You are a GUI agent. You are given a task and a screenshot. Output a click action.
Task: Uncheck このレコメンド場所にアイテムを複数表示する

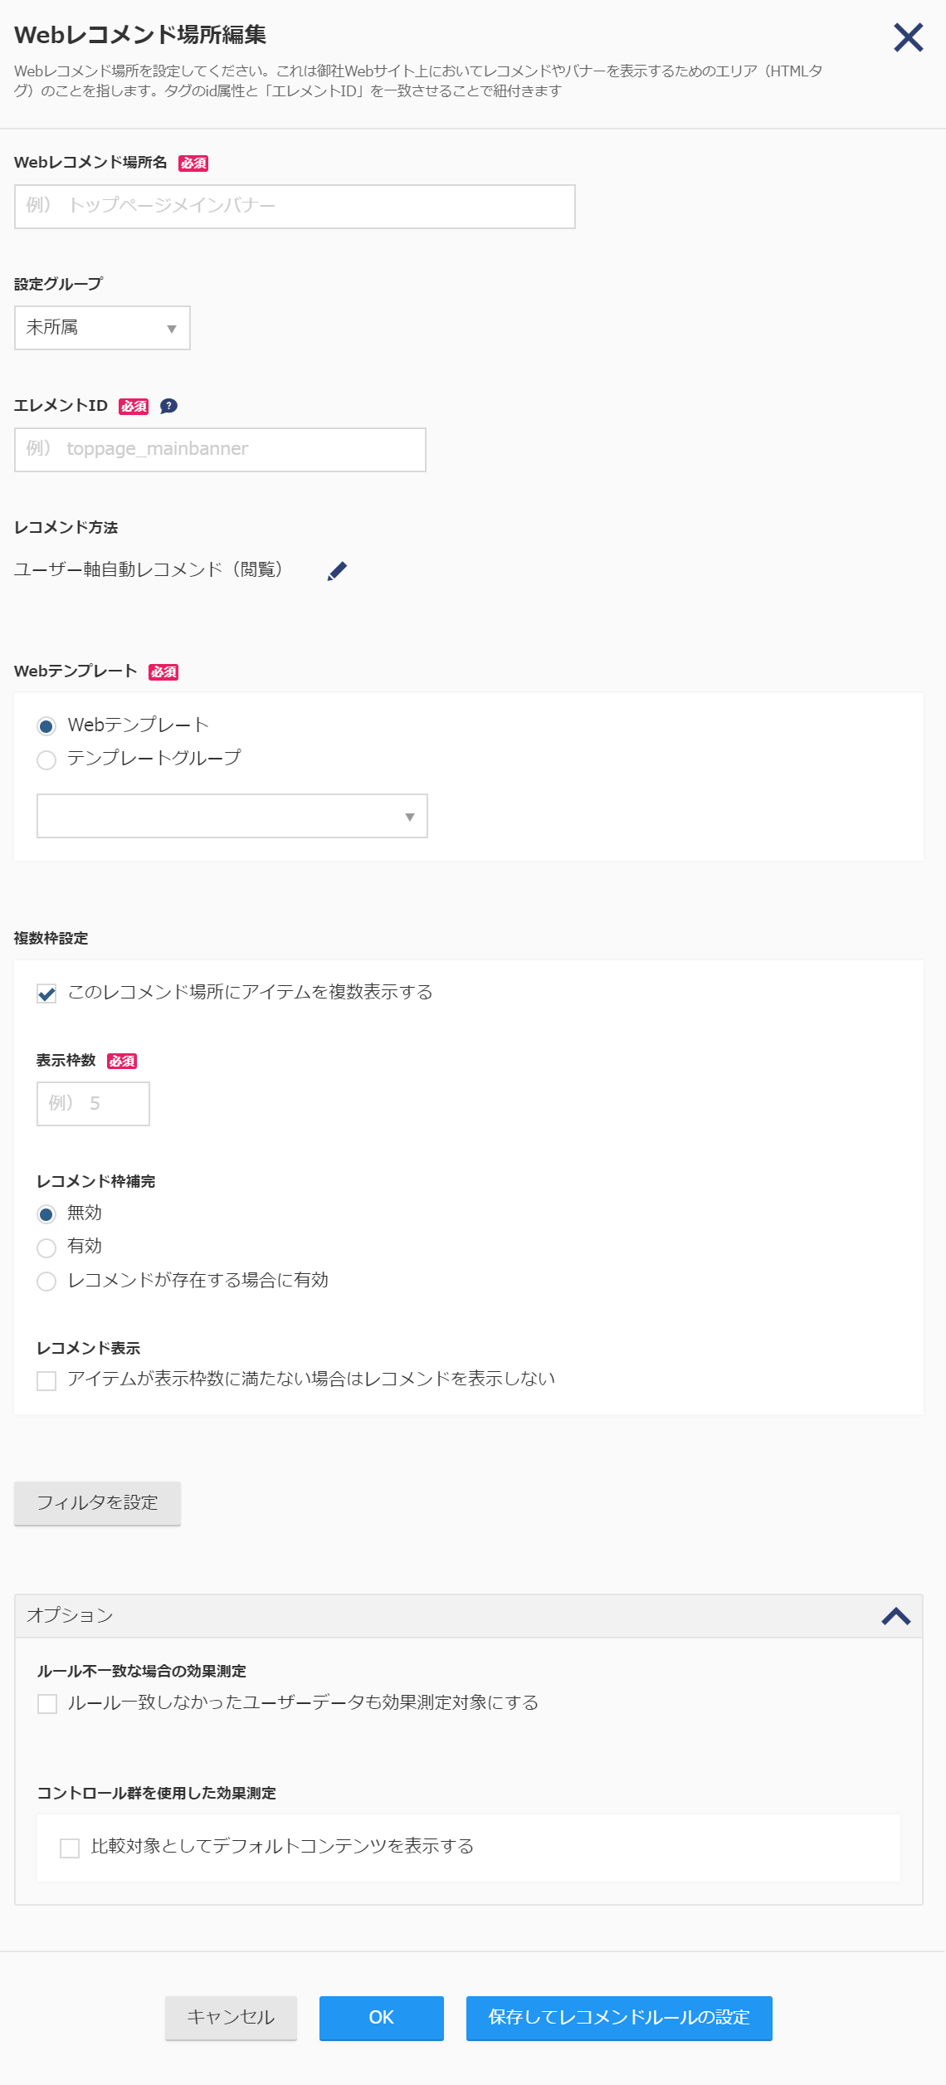pos(46,993)
